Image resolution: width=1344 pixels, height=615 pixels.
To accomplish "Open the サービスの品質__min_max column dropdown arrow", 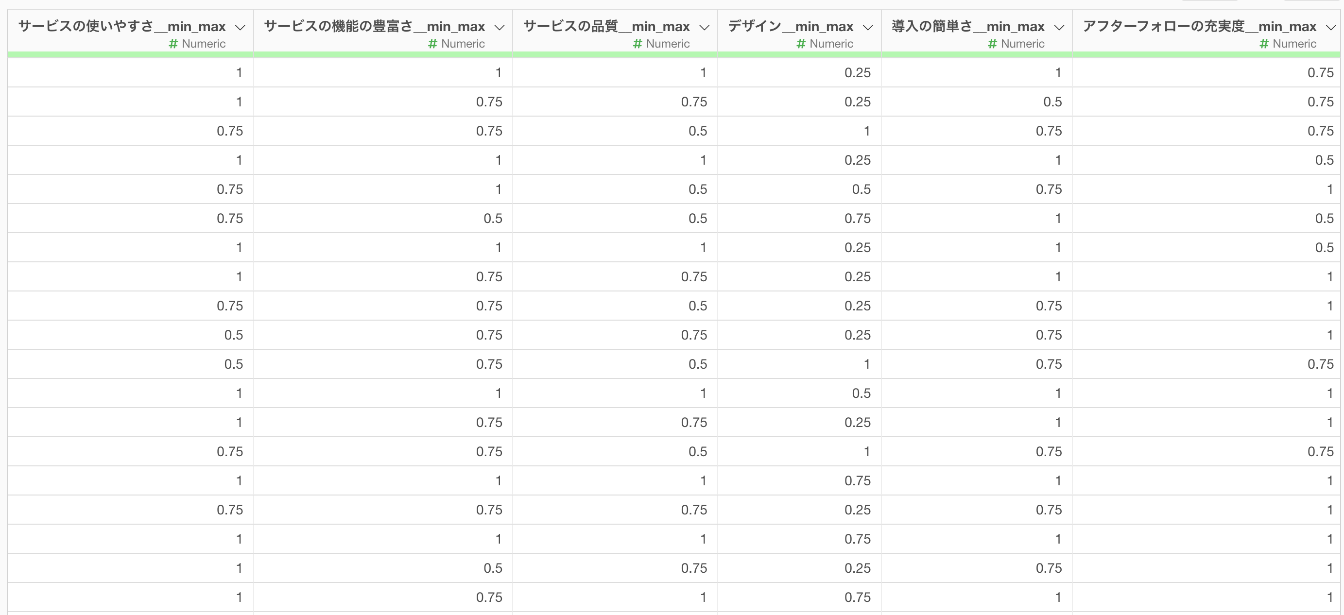I will 705,28.
